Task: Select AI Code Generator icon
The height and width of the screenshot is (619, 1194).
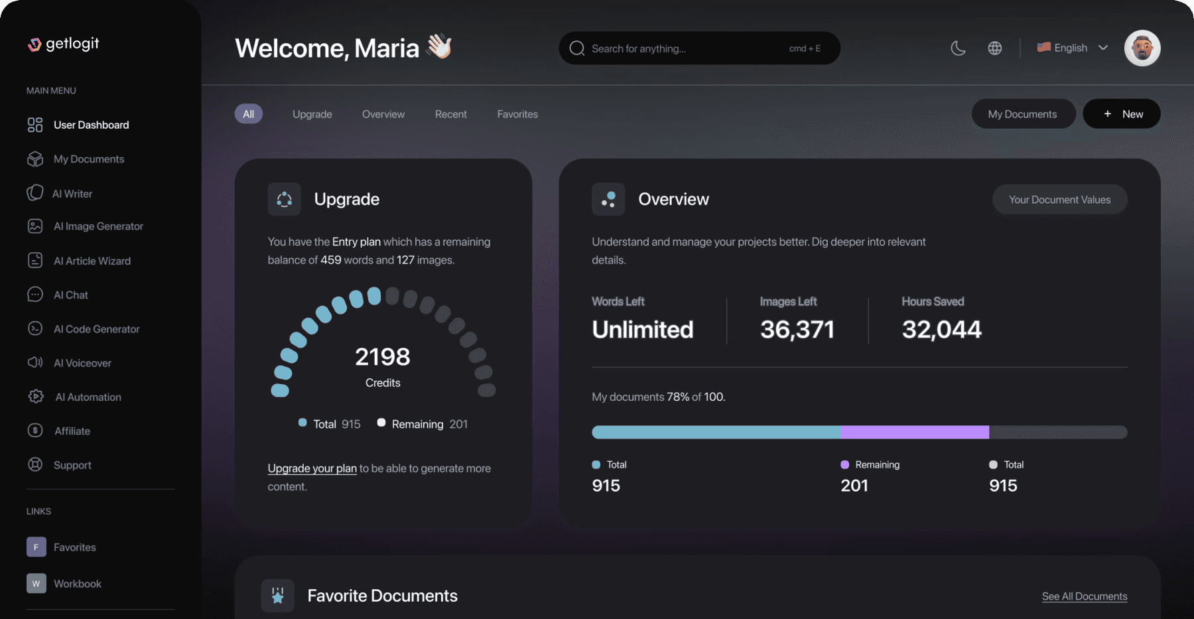Action: click(x=35, y=328)
